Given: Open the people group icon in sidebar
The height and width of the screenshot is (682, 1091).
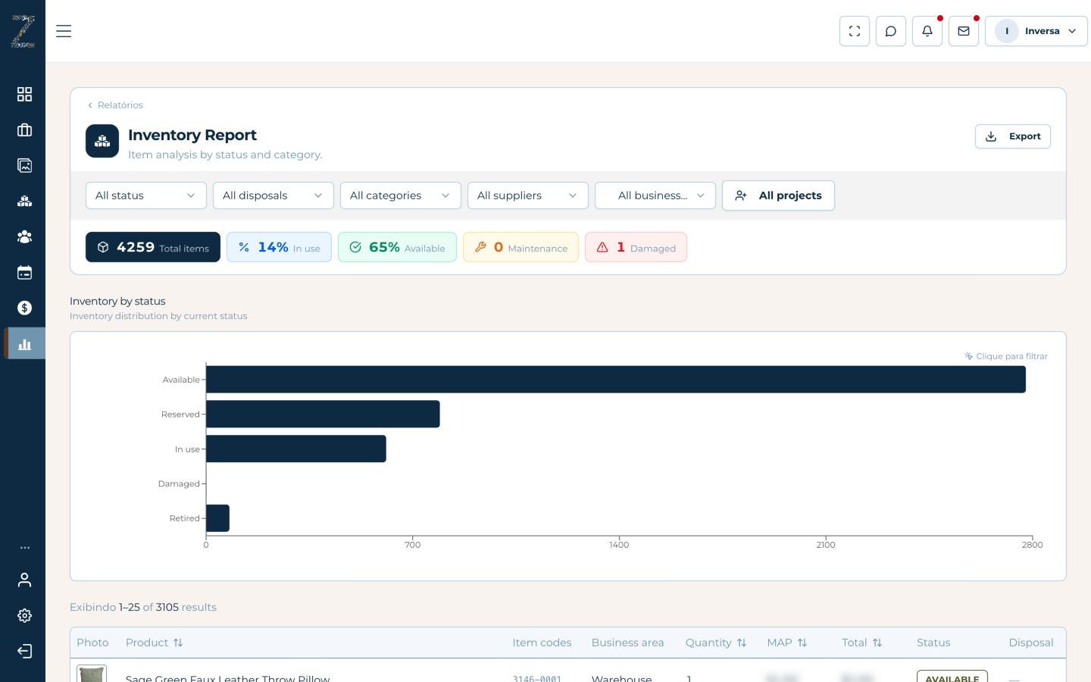Looking at the screenshot, I should point(24,236).
